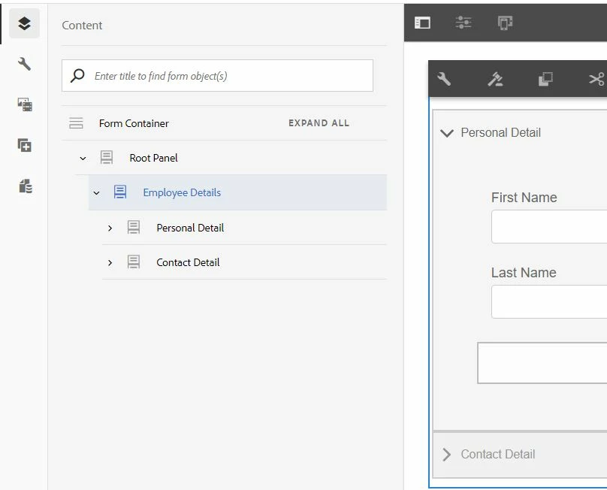Click the Root Panel panel icon
The width and height of the screenshot is (607, 490).
(107, 158)
